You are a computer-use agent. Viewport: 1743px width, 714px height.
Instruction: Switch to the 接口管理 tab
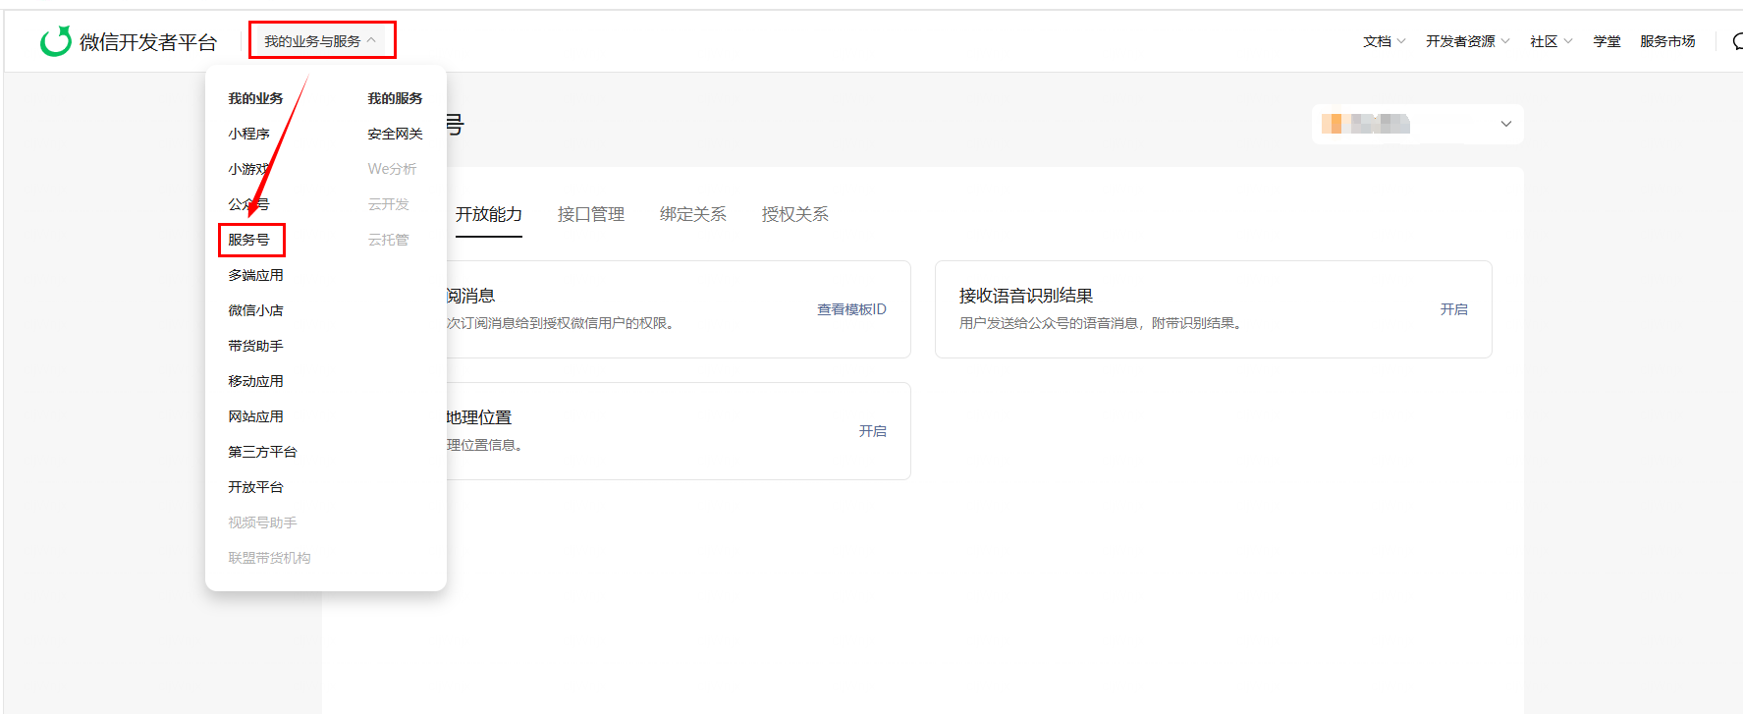(x=591, y=214)
